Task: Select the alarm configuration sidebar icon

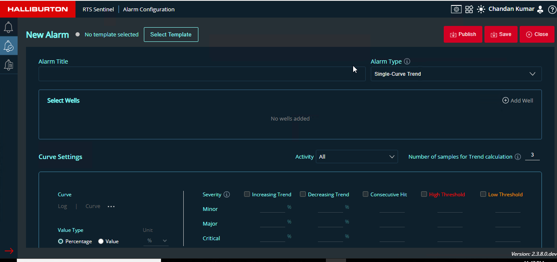Action: click(x=8, y=46)
